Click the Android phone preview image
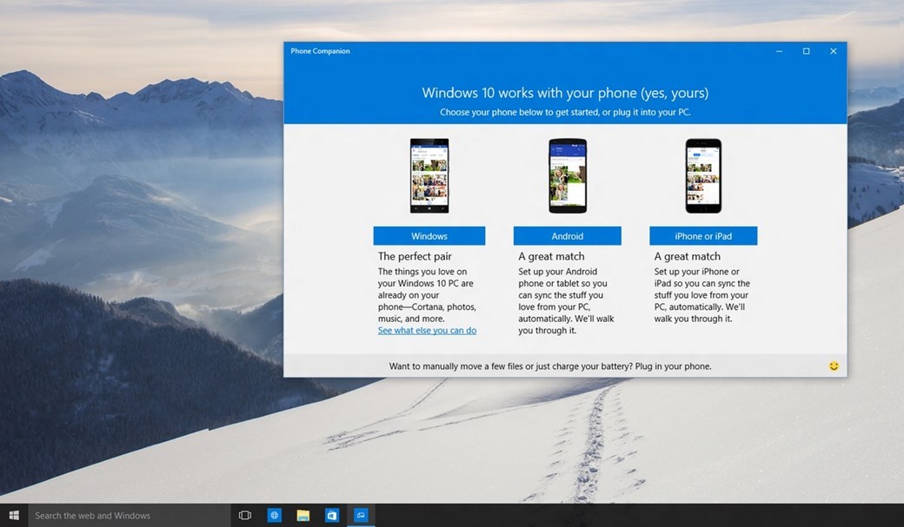 tap(568, 175)
